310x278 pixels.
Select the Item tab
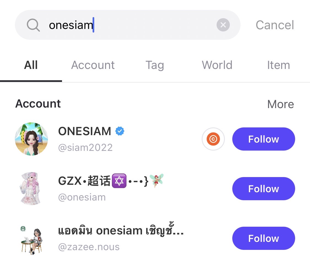[278, 65]
